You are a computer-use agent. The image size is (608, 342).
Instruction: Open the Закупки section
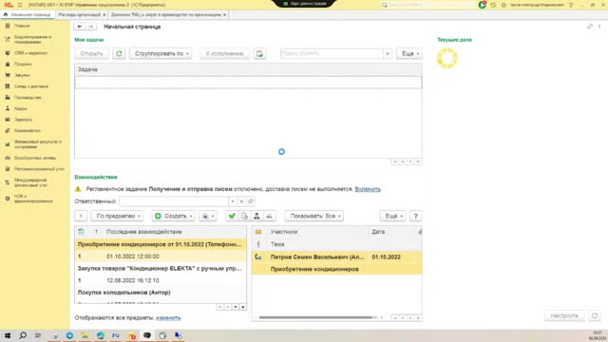22,75
